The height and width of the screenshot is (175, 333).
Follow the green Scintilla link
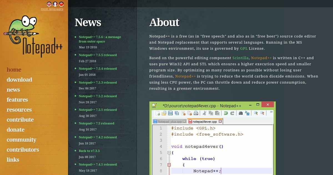[241, 58]
